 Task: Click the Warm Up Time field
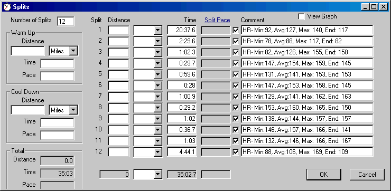[58, 63]
